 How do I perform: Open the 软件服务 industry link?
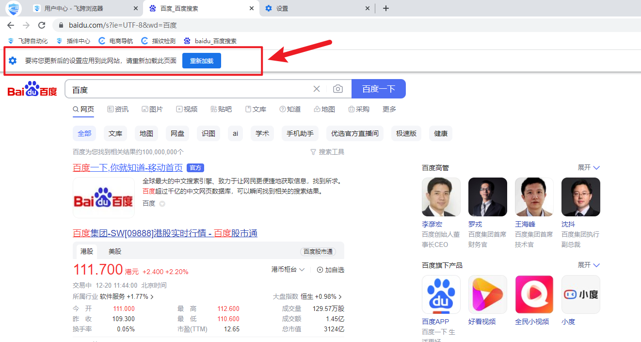click(x=127, y=296)
